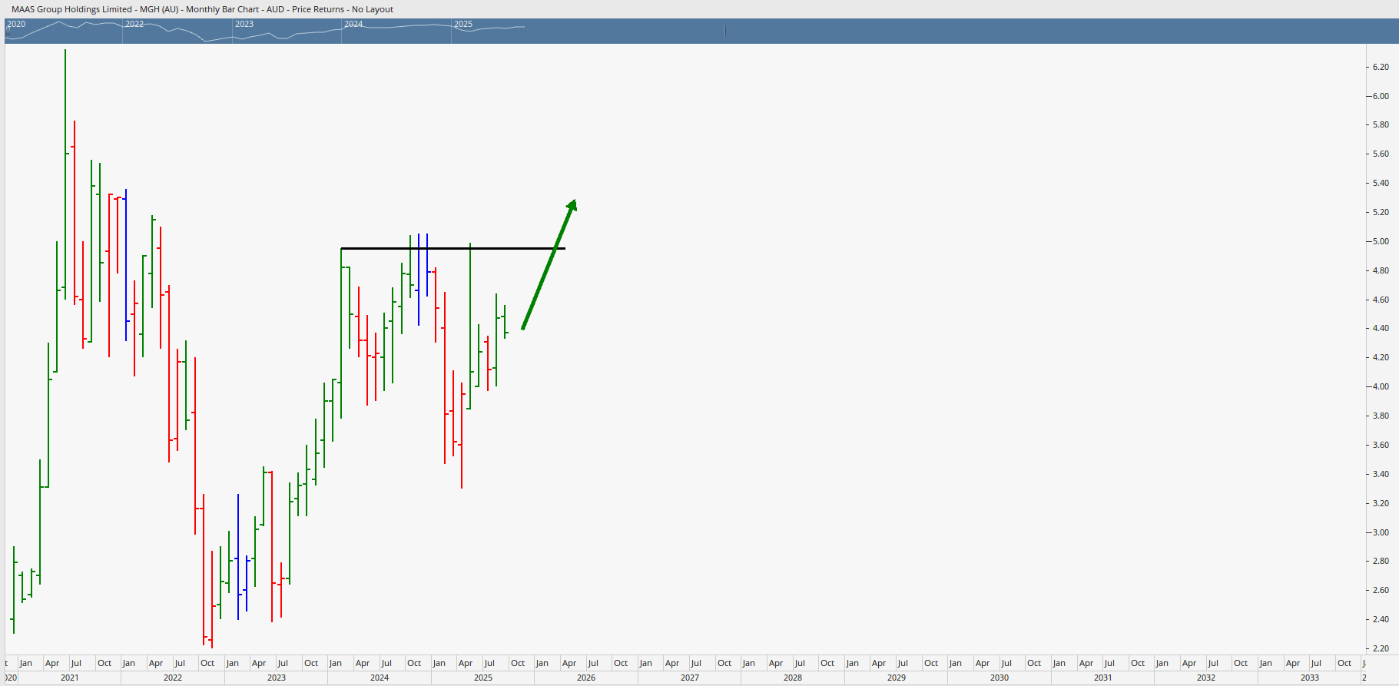Click the 2.40 price axis label
This screenshot has width=1399, height=686.
pyautogui.click(x=1381, y=619)
